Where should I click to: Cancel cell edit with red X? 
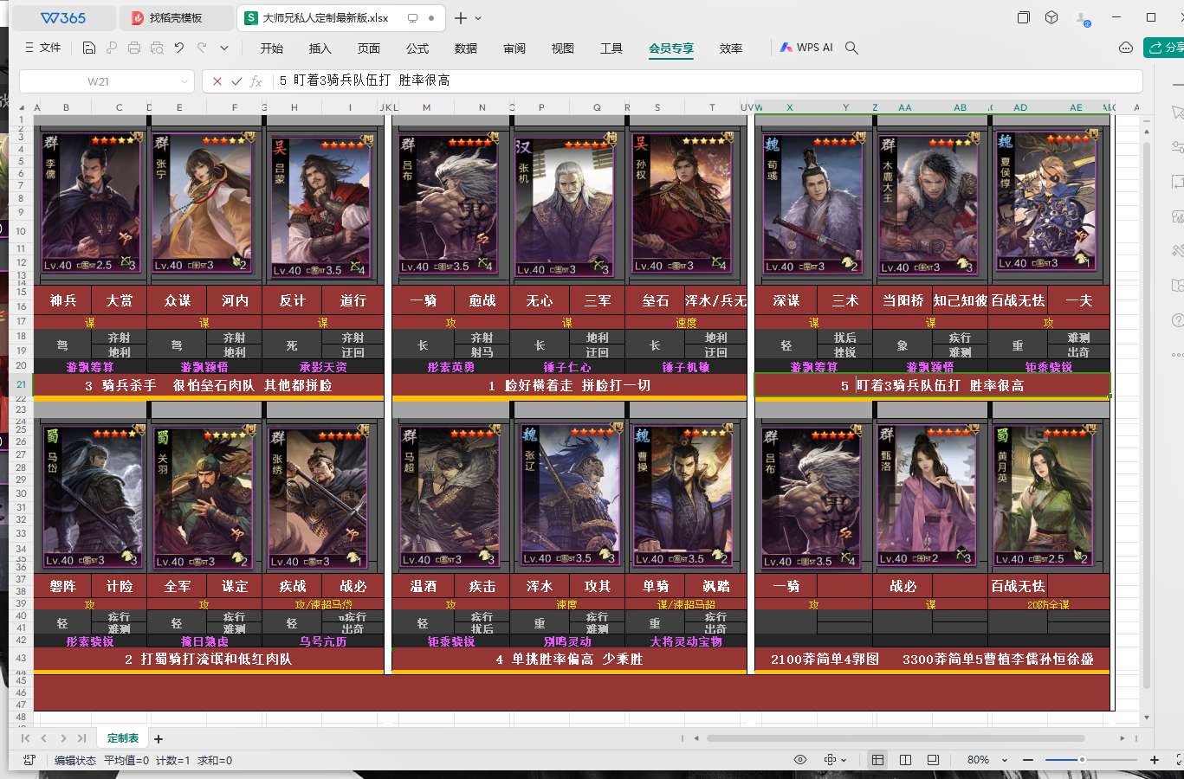[217, 81]
